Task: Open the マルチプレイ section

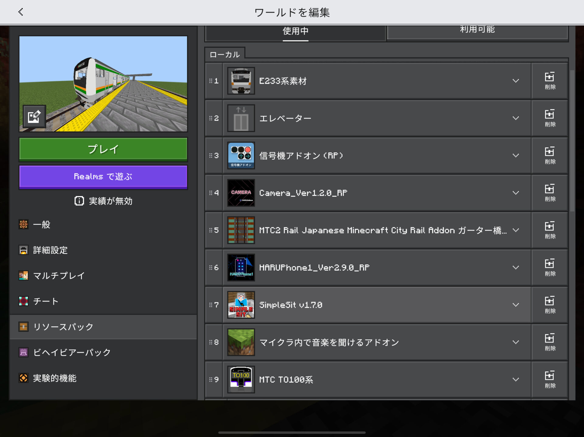Action: 103,275
